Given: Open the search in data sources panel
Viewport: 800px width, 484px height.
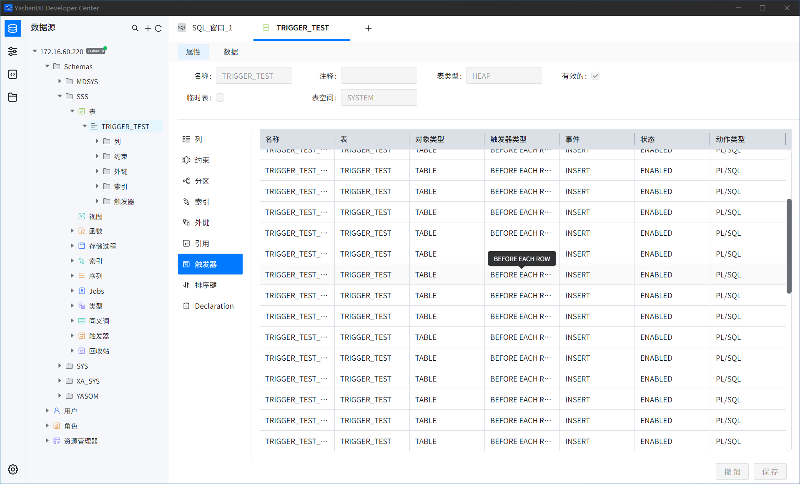Looking at the screenshot, I should (x=135, y=28).
